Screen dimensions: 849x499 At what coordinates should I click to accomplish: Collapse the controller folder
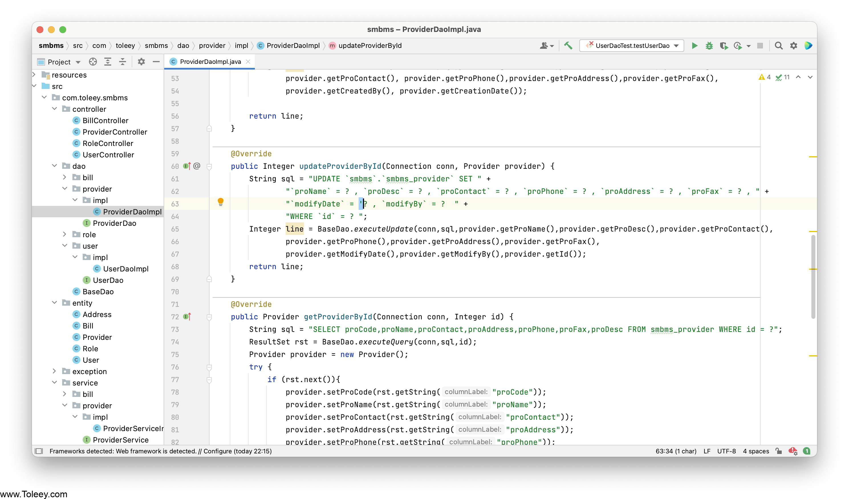54,109
